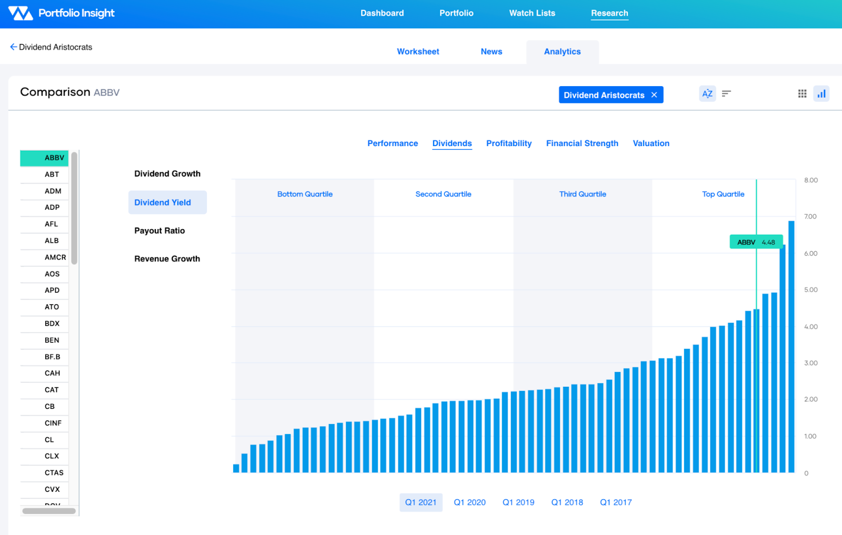Click the Bottom Quartile label
842x535 pixels.
tap(305, 194)
